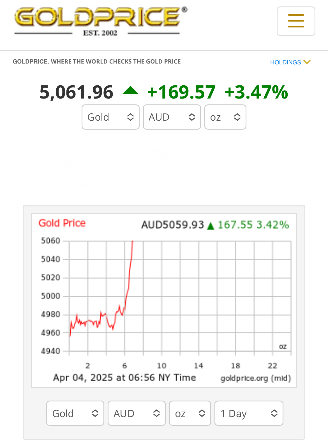Select the top oz weight unit dropdown
This screenshot has width=328, height=442.
point(225,117)
